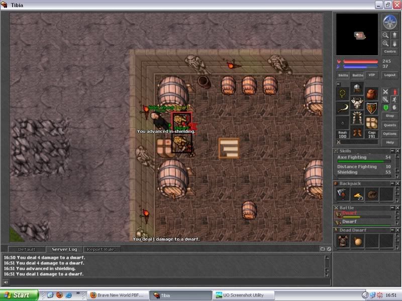Open the Report Rule tab
Image resolution: width=402 pixels, height=301 pixels.
point(102,249)
